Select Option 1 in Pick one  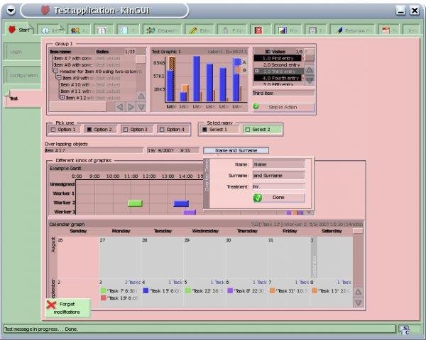[x=64, y=130]
